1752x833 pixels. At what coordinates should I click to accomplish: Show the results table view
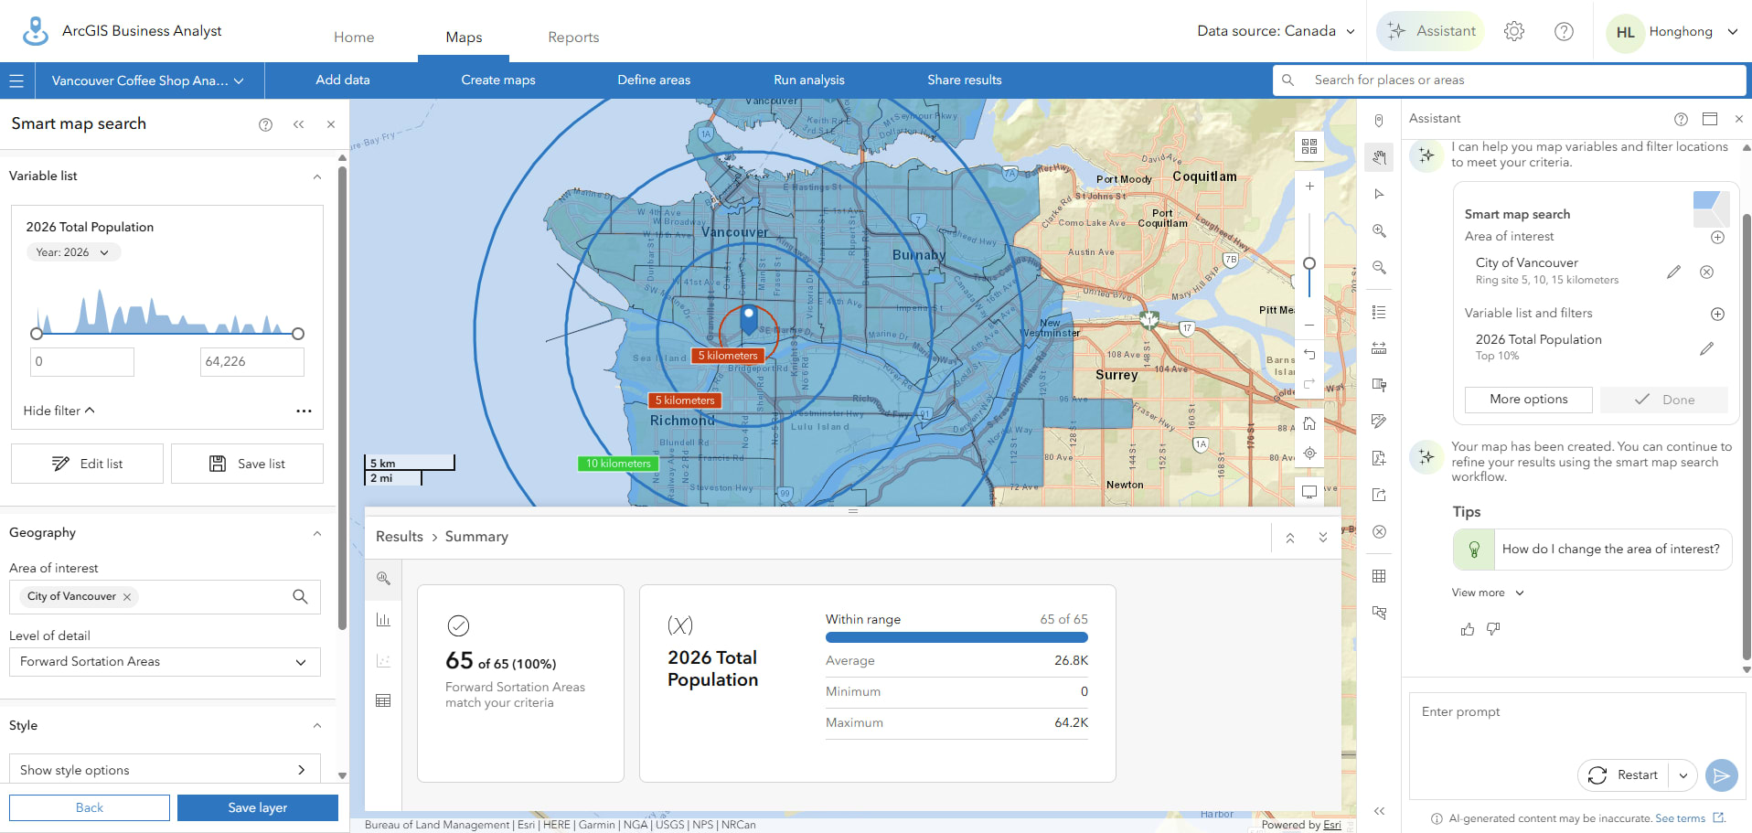[383, 700]
